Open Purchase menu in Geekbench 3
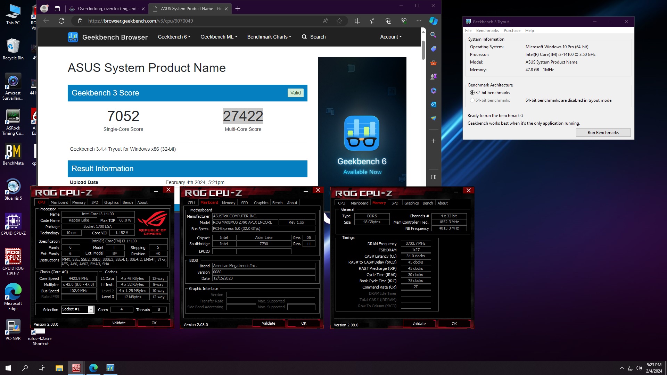This screenshot has height=375, width=667. point(512,31)
